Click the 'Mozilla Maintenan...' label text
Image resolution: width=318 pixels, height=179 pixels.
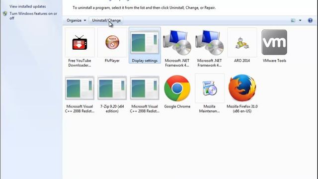(x=210, y=109)
